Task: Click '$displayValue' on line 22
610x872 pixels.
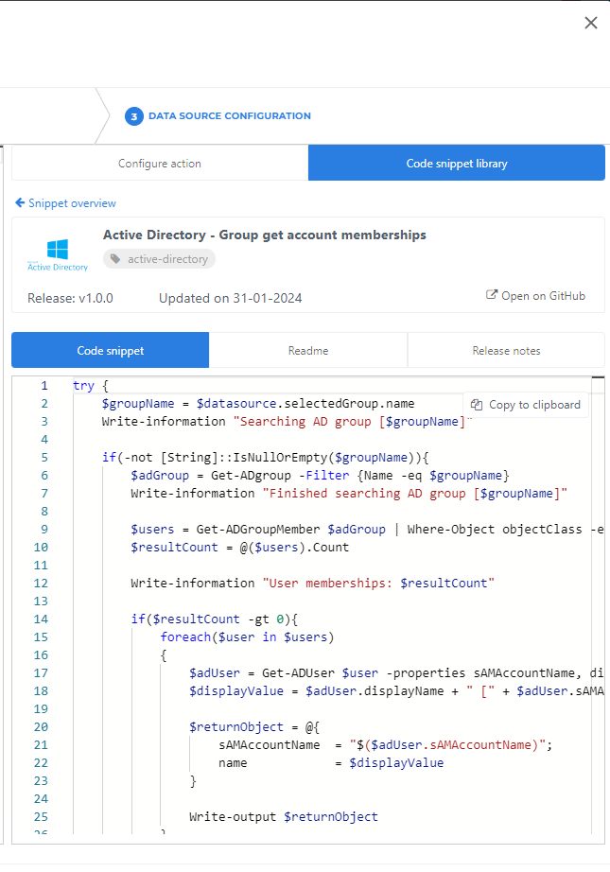Action: pos(396,763)
